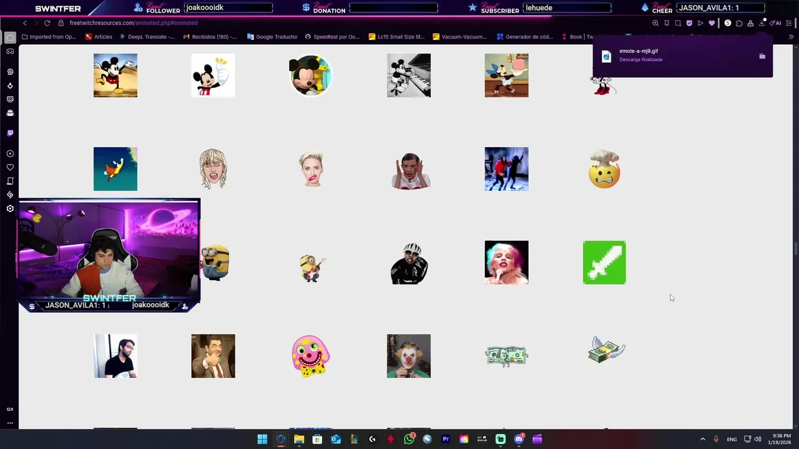Select the dancing Mickey on yellow emote
The image size is (799, 449).
click(x=115, y=75)
